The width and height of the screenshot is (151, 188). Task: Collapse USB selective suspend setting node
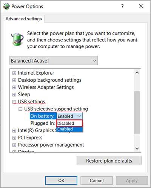[20, 109]
